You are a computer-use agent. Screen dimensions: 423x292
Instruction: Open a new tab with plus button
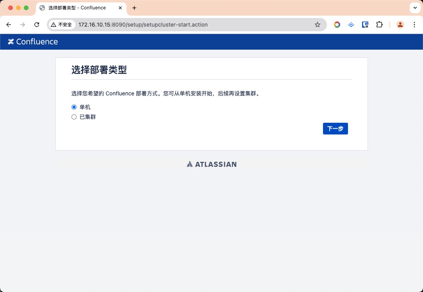tap(134, 8)
